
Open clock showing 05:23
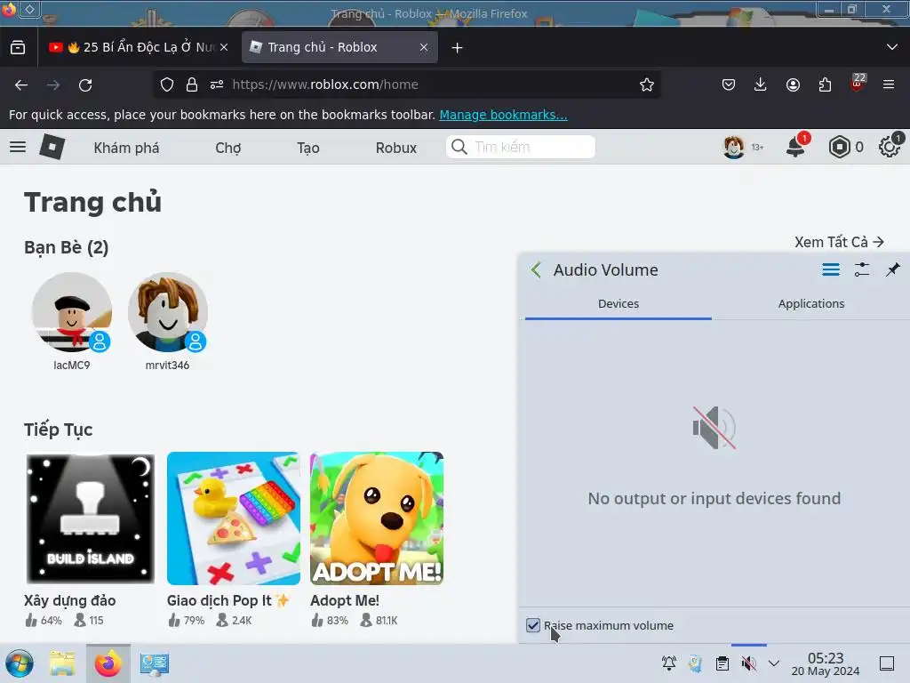pos(826,663)
